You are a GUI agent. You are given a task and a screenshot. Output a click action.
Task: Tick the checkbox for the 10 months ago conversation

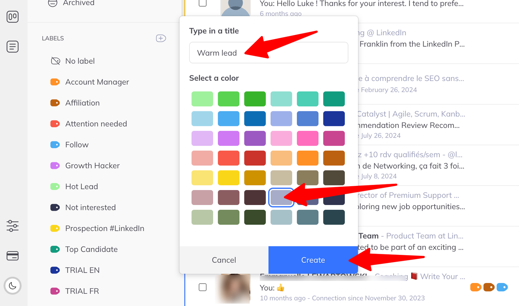[203, 287]
